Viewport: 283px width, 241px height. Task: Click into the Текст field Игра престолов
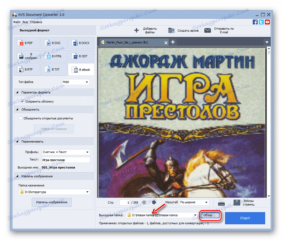pos(66,160)
